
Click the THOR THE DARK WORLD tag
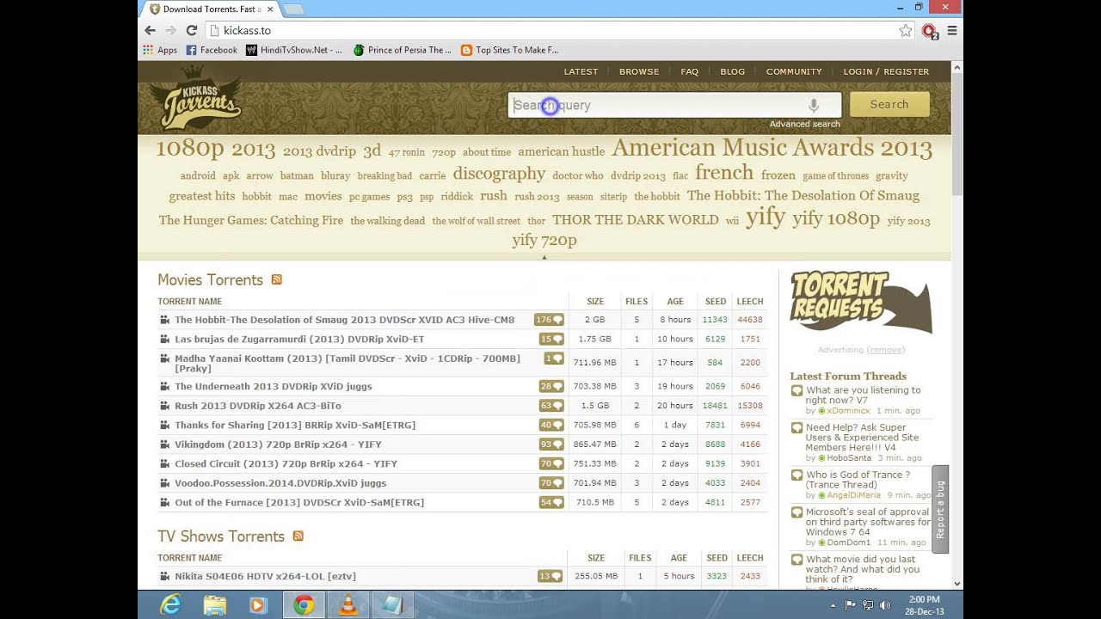point(635,219)
